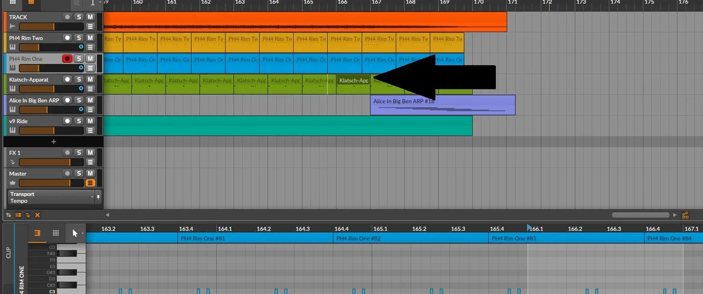Image resolution: width=703 pixels, height=294 pixels.
Task: Click PH4 Rim Two instrument keyboard icon
Action: (12, 47)
